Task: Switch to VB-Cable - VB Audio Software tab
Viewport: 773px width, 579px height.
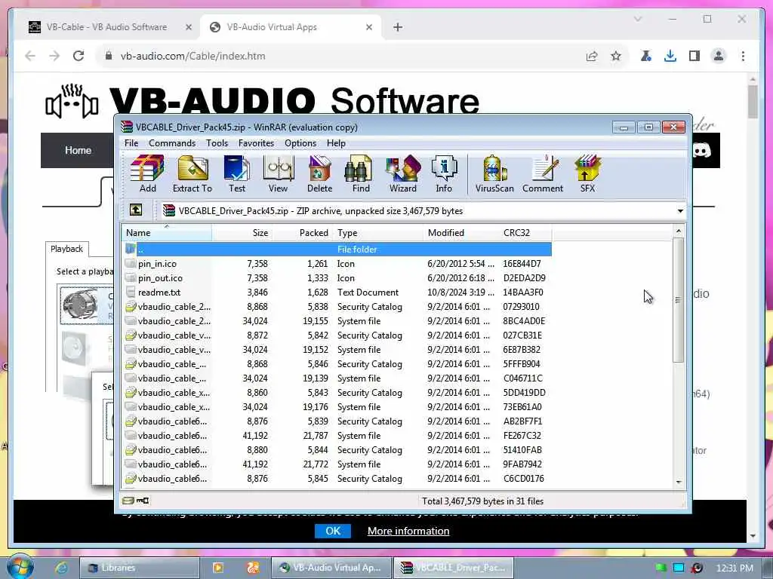Action: coord(107,27)
